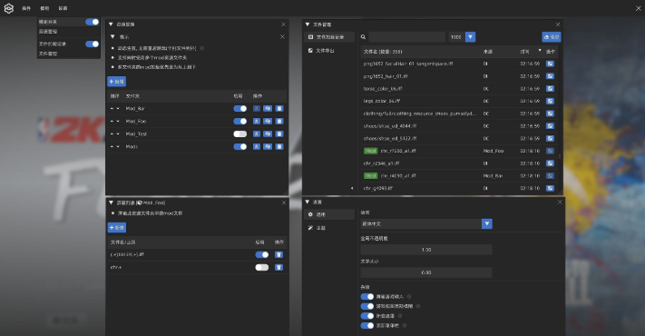Click the filter list icon for Mod_Test

point(256,133)
